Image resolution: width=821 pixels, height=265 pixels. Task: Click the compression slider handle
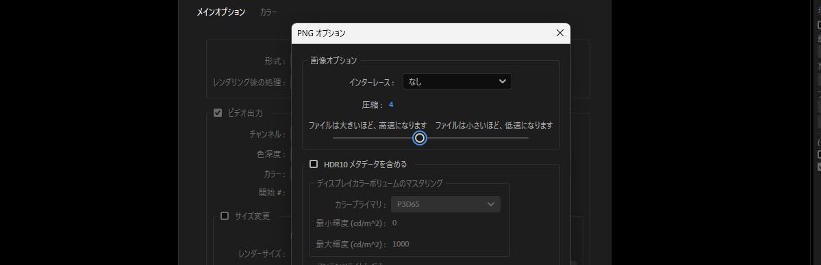(x=419, y=137)
